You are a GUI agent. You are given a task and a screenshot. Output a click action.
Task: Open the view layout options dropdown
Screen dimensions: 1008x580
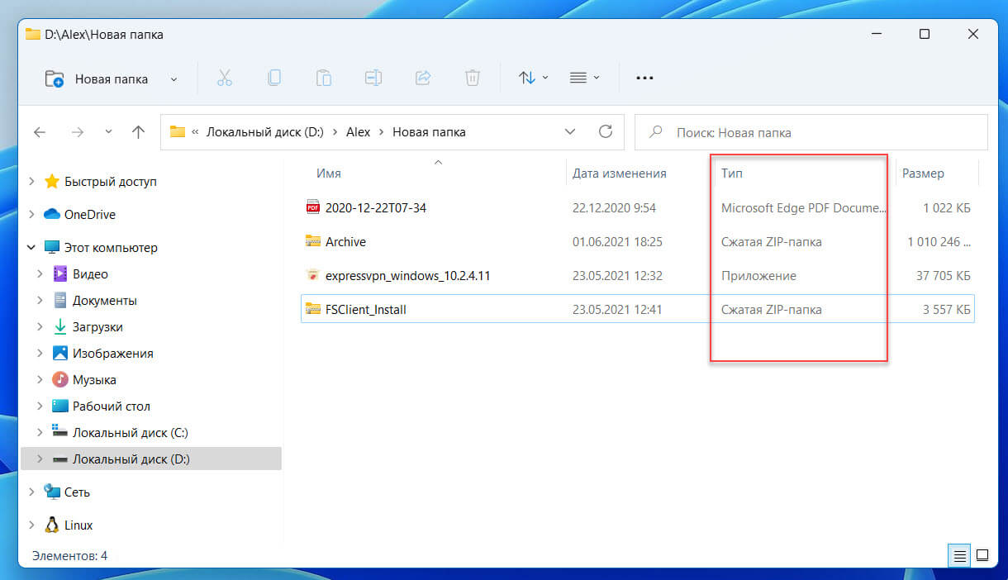coord(585,78)
